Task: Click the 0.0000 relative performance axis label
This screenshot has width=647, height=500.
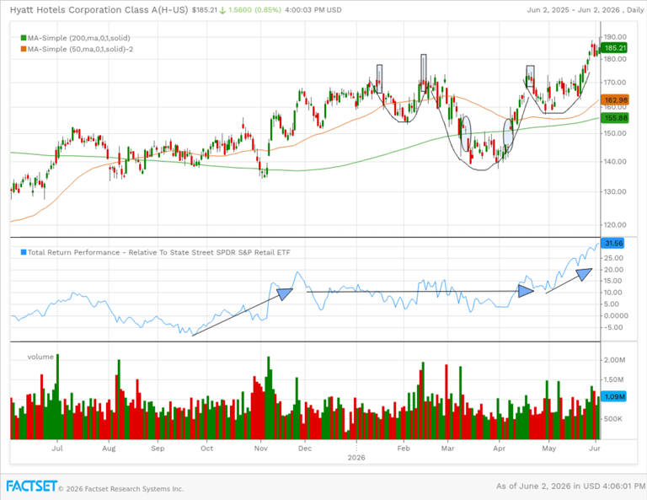Action: 616,315
